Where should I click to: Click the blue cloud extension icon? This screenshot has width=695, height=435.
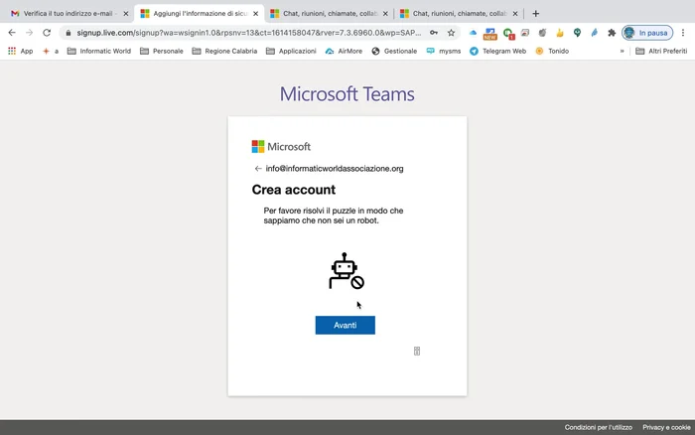[473, 33]
